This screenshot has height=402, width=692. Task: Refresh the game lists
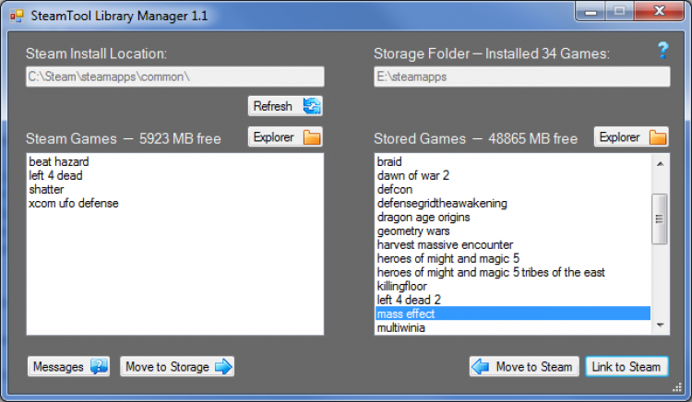point(285,106)
